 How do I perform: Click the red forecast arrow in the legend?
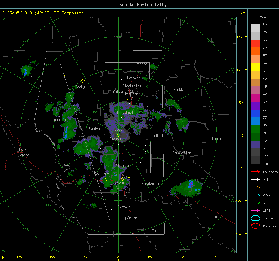coord(255,172)
